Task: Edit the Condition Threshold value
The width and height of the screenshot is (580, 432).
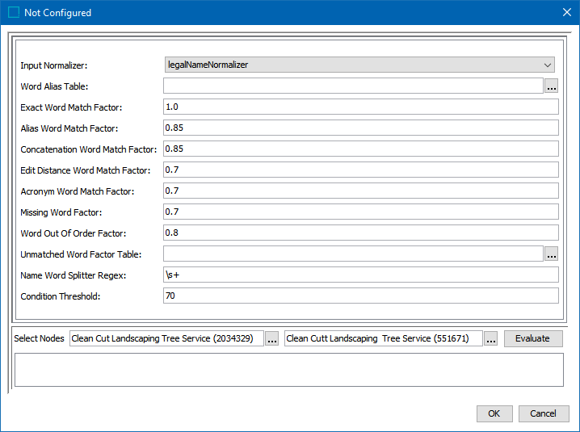Action: pyautogui.click(x=360, y=296)
